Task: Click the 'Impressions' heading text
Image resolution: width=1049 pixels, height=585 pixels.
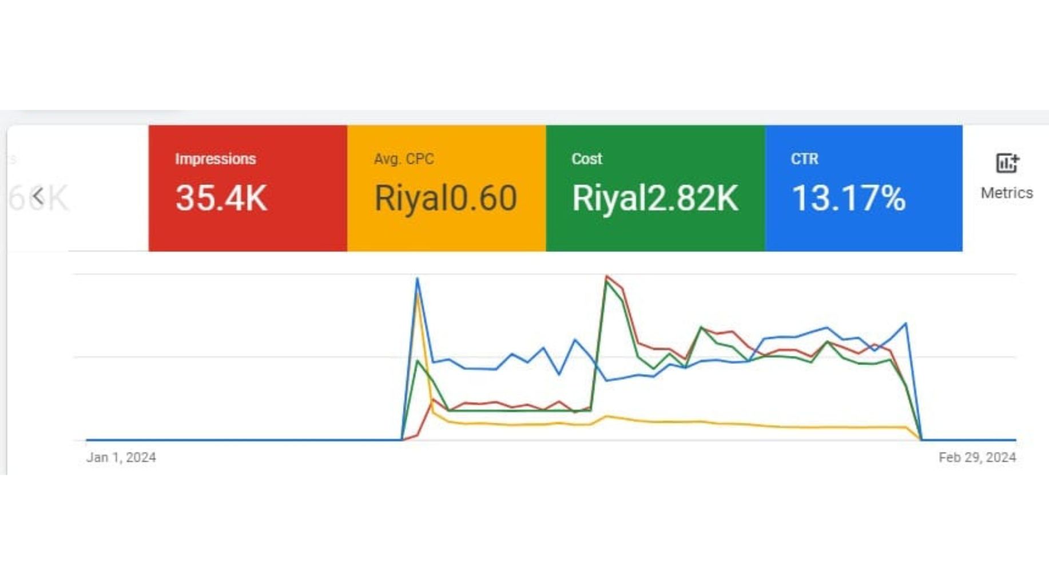Action: click(x=216, y=159)
